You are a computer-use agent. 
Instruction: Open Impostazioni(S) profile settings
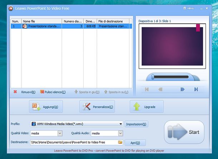(136, 124)
